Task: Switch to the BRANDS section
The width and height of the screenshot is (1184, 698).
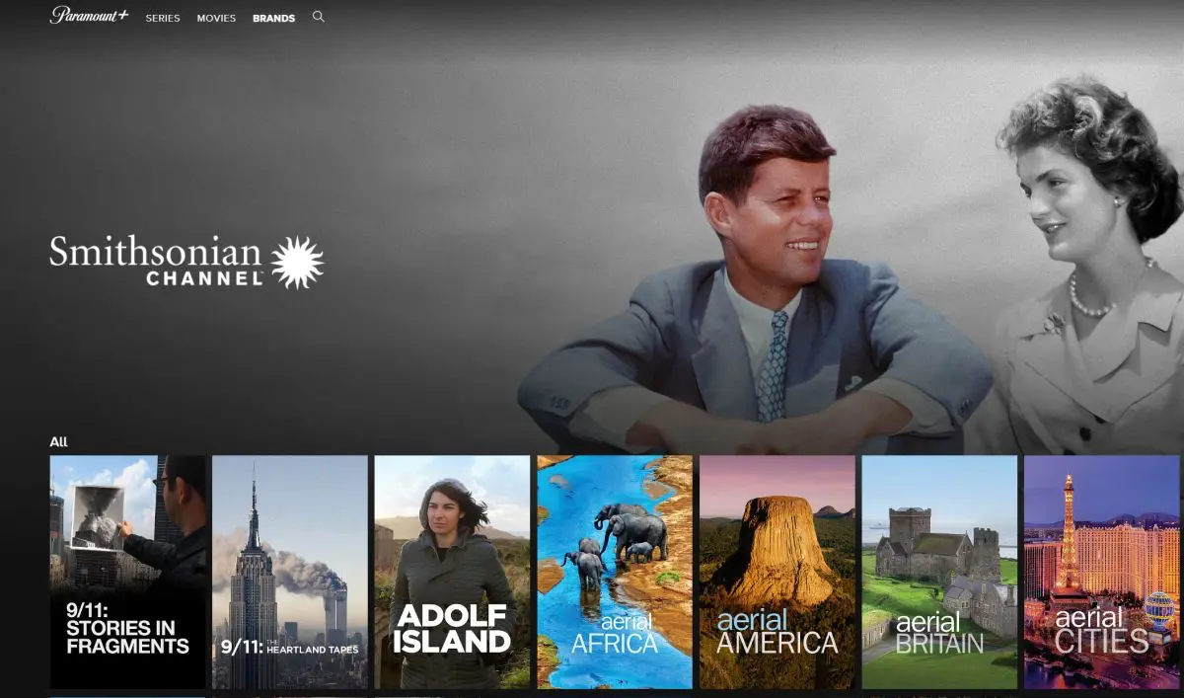Action: pyautogui.click(x=273, y=18)
